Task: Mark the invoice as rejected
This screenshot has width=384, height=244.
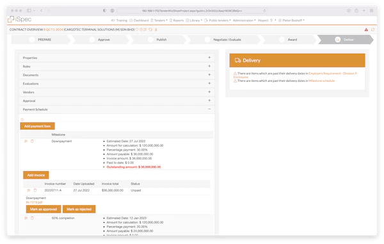Action: (x=79, y=209)
